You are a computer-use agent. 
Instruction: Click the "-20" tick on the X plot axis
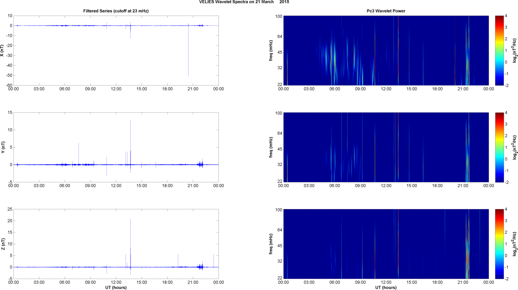[9, 46]
